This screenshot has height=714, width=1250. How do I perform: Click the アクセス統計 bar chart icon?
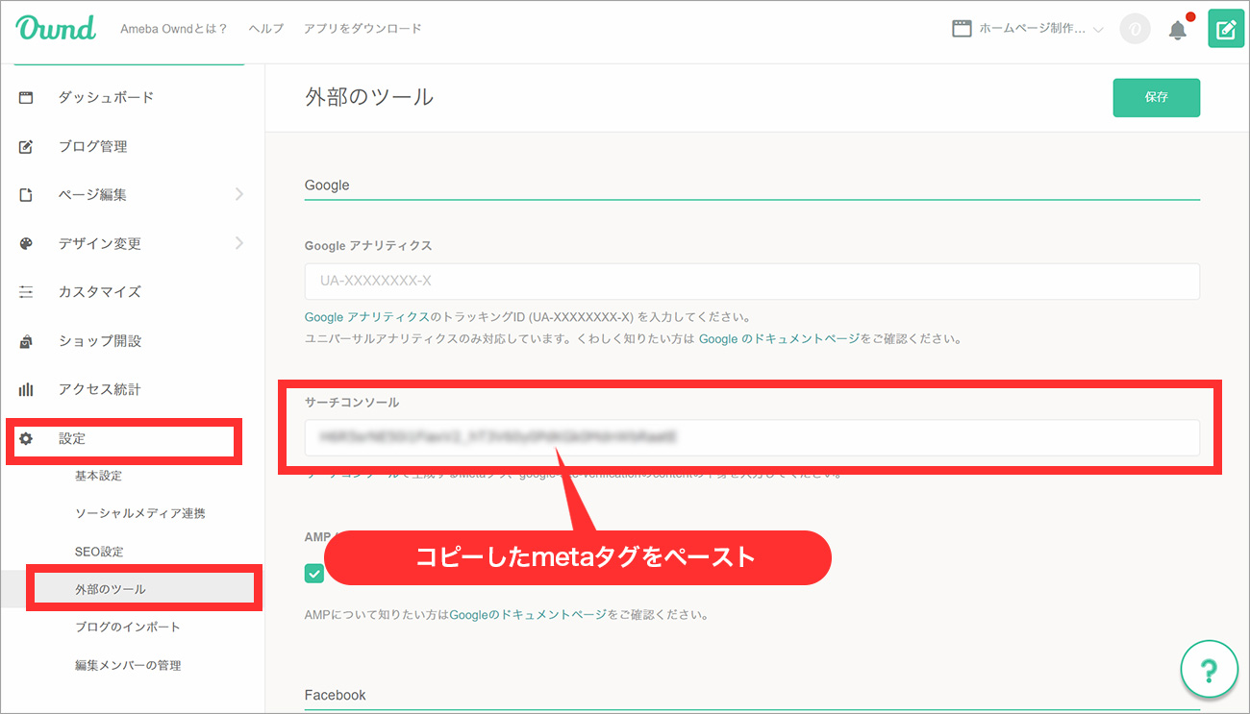26,389
